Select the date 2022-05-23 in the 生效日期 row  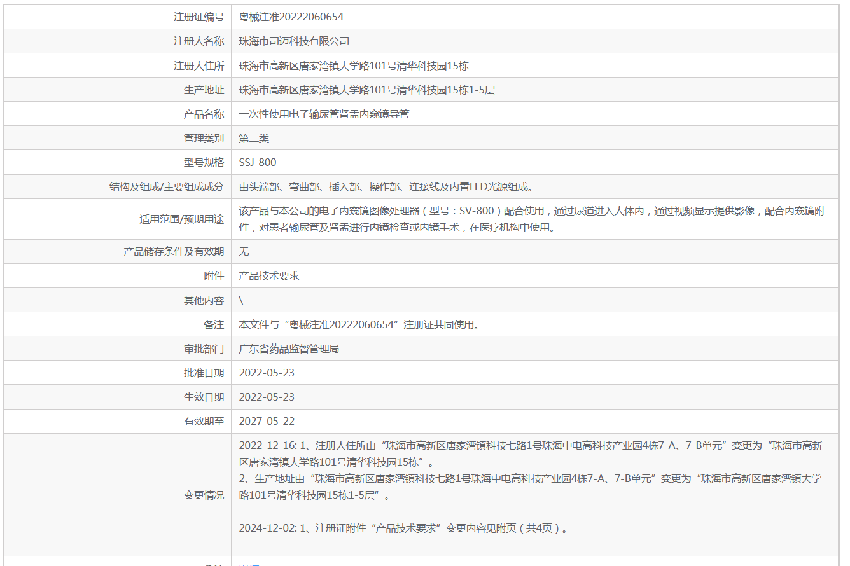pyautogui.click(x=267, y=397)
